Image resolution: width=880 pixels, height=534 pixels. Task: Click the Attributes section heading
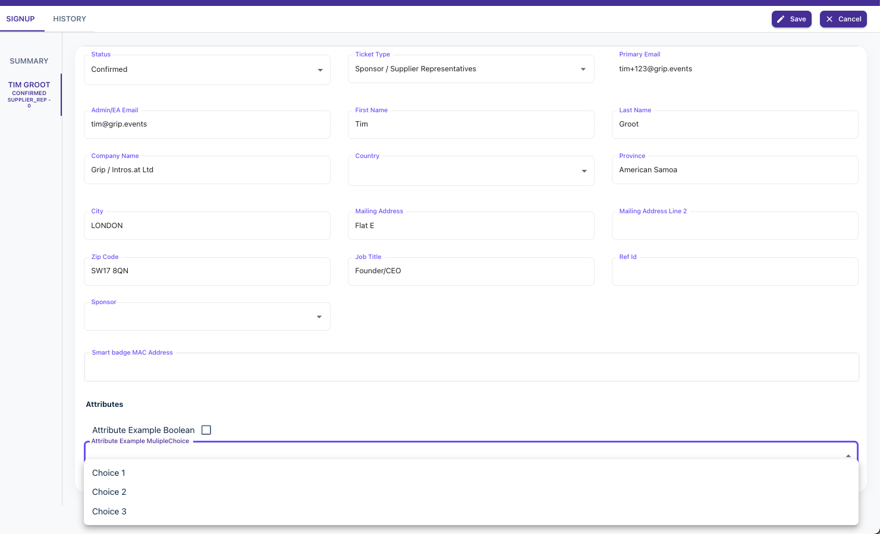point(105,405)
